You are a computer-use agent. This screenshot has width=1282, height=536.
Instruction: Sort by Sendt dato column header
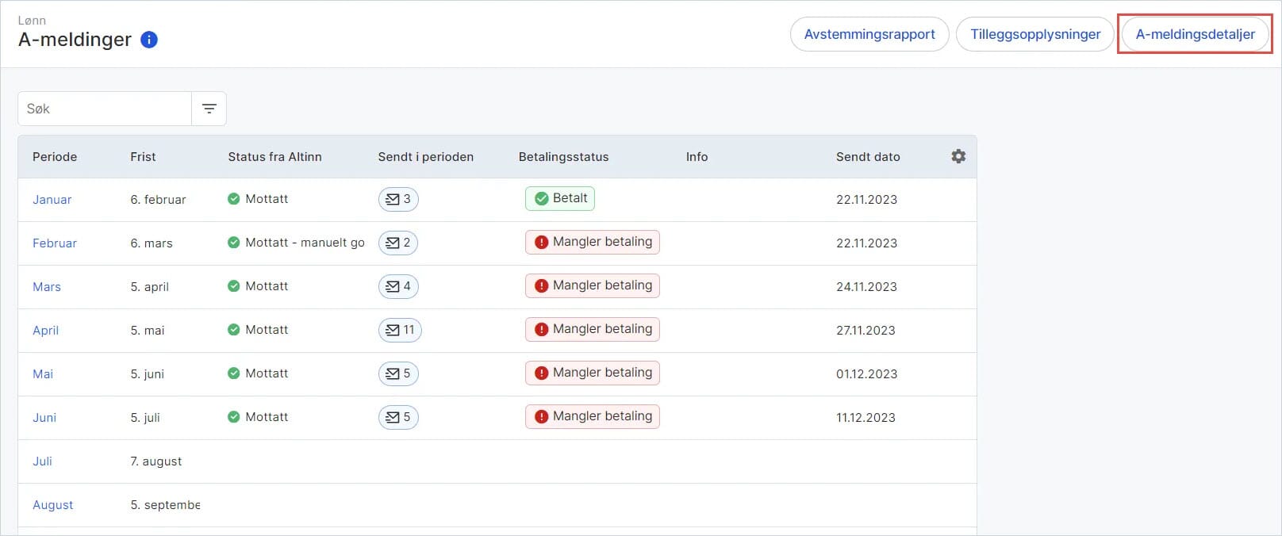(x=868, y=157)
